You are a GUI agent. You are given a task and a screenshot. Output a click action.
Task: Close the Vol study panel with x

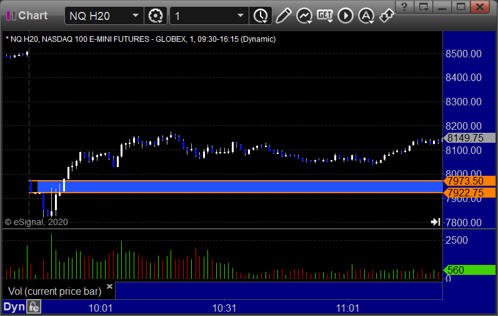pyautogui.click(x=109, y=287)
